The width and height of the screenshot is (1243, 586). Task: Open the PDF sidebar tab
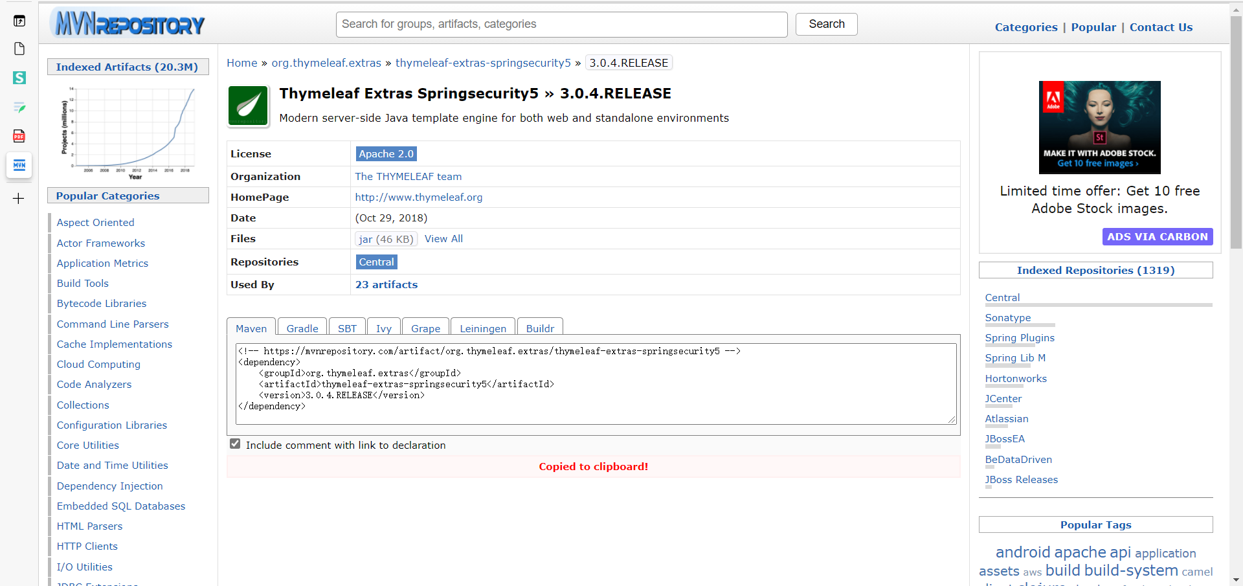tap(19, 136)
